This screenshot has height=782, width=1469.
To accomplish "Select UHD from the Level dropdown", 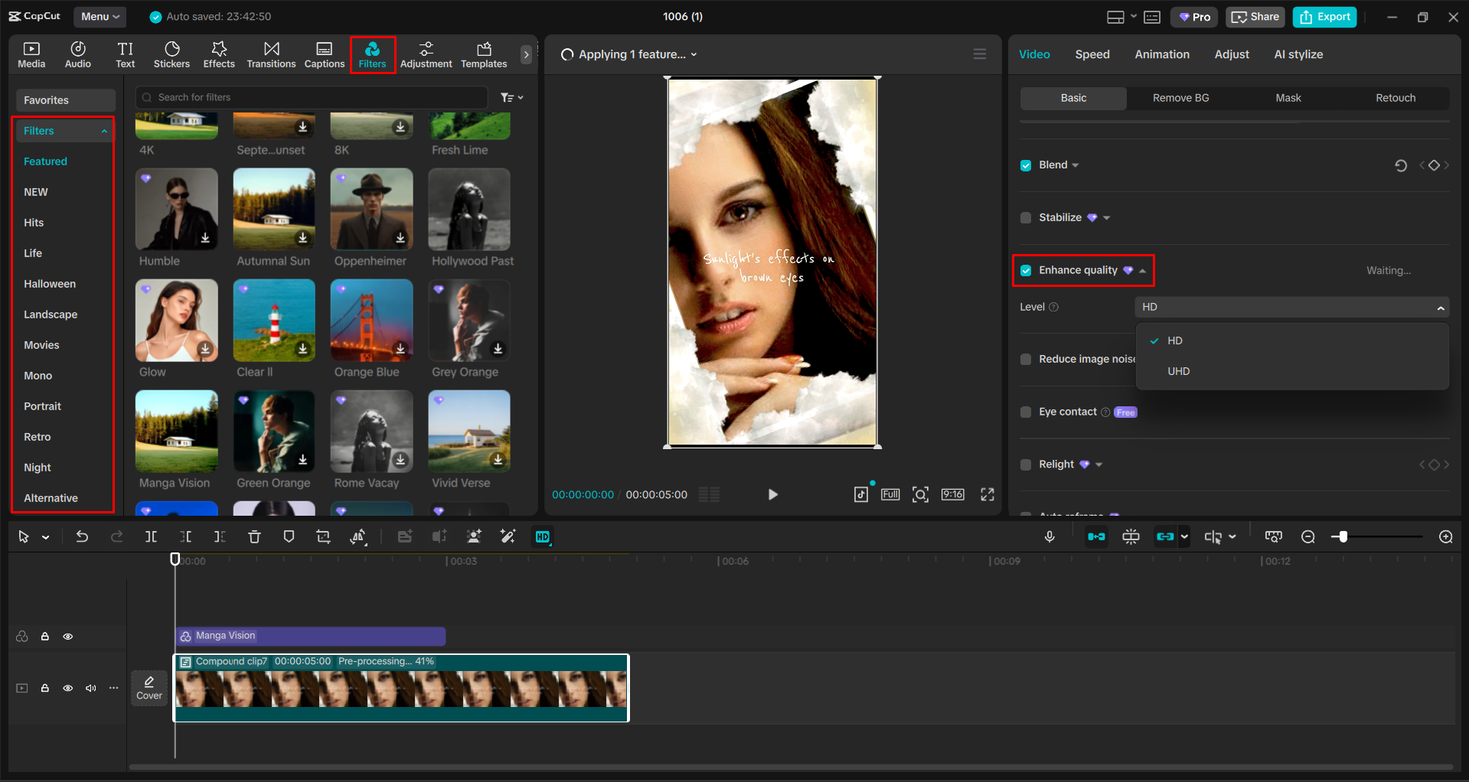I will tap(1178, 371).
